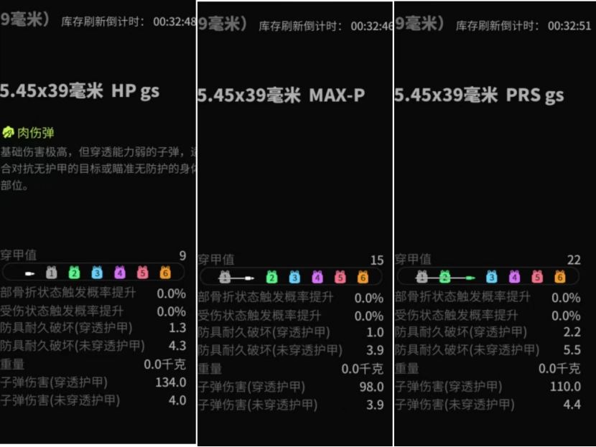This screenshot has width=596, height=447.
Task: Click bullet damage value 110.0
Action: [x=565, y=386]
